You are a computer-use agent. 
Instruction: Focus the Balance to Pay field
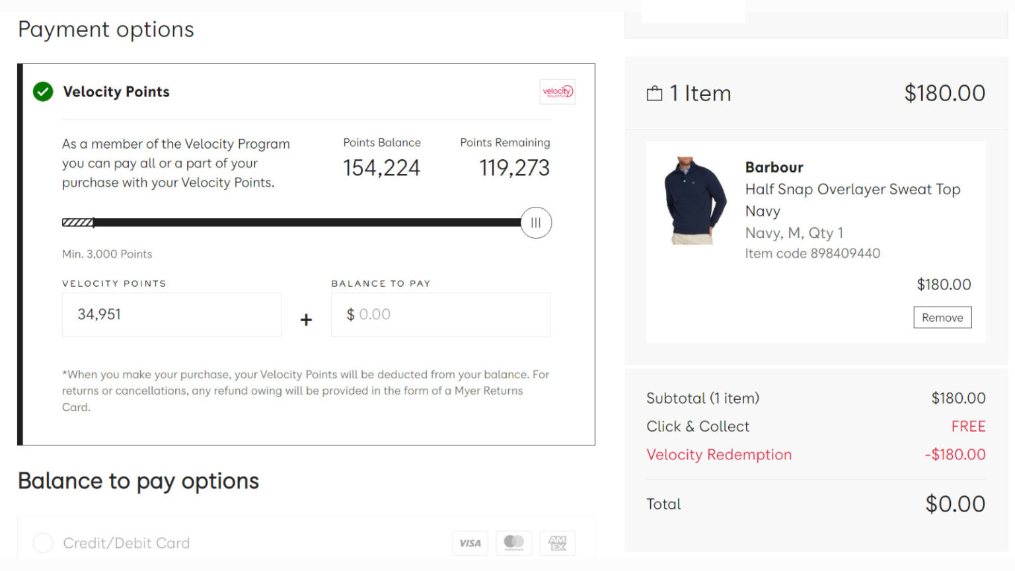tap(441, 315)
